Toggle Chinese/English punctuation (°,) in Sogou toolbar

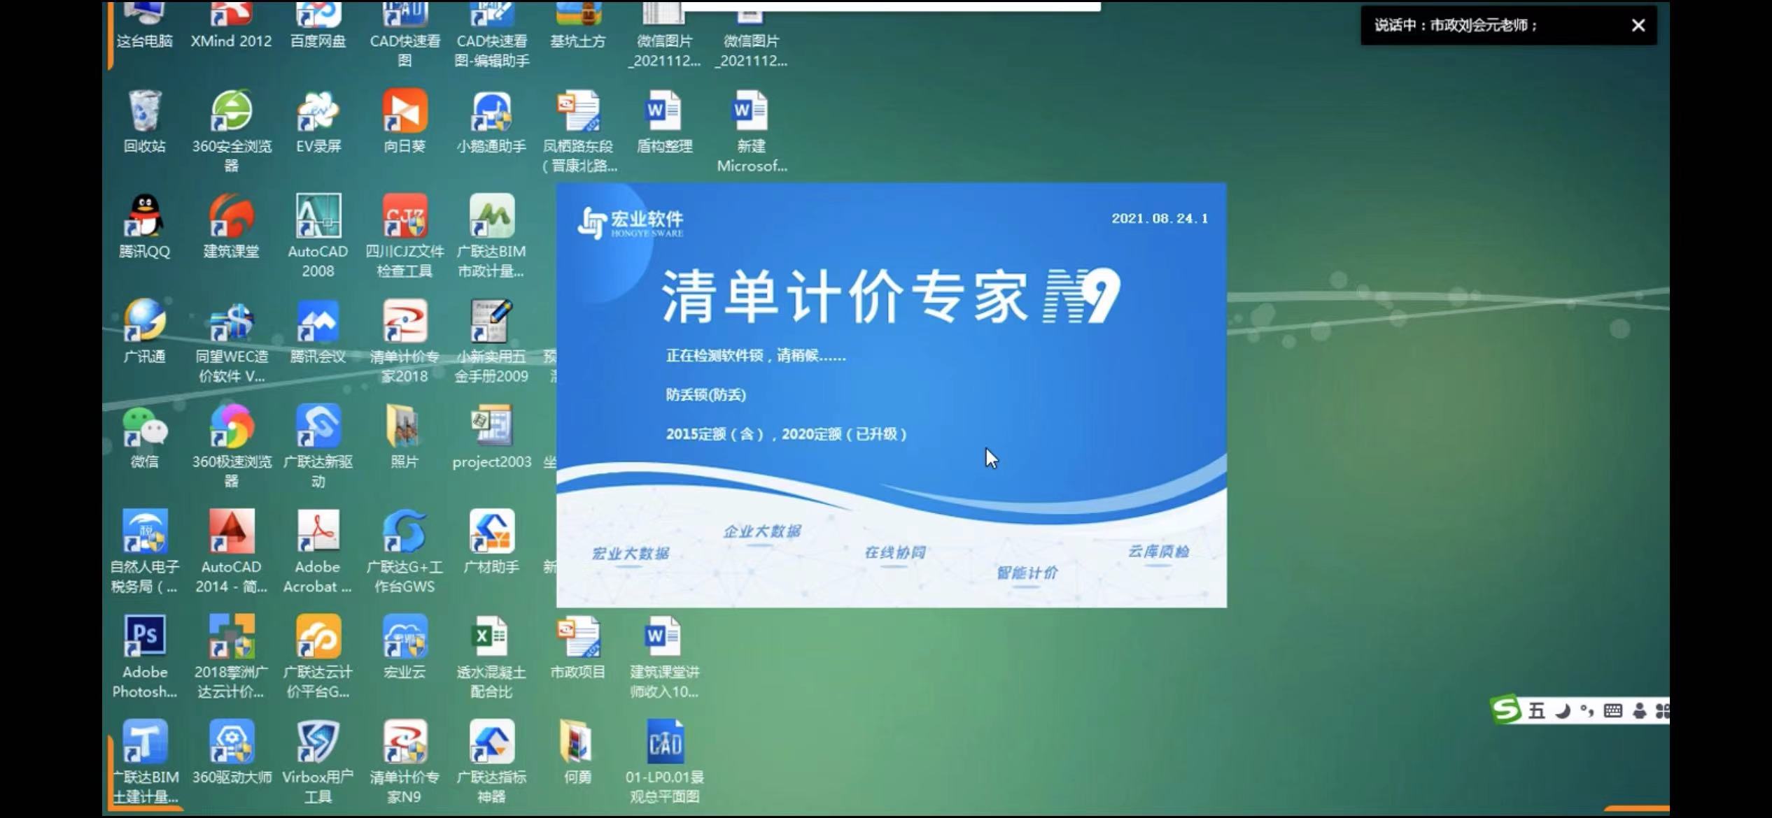1587,711
